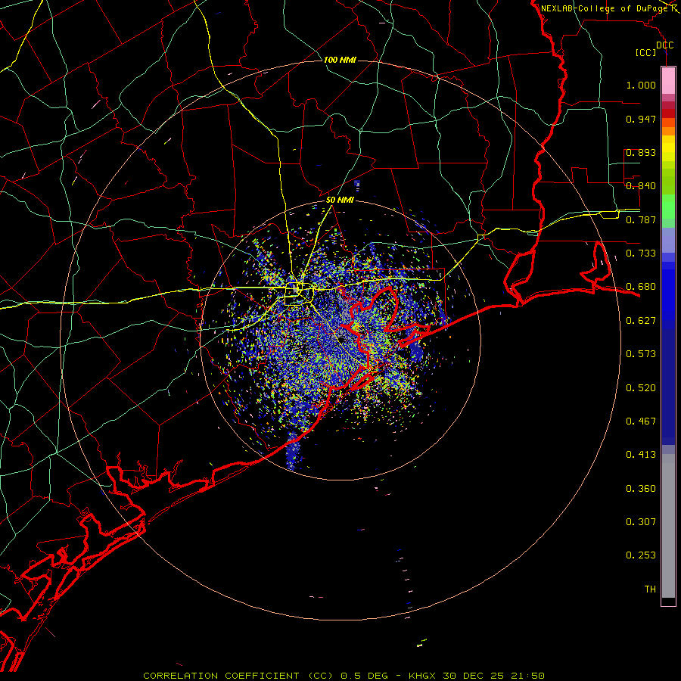The width and height of the screenshot is (681, 681).
Task: Click the bright green color bar segment
Action: [x=668, y=207]
